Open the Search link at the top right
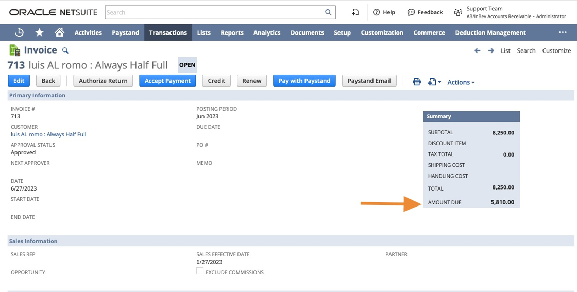 [x=526, y=51]
